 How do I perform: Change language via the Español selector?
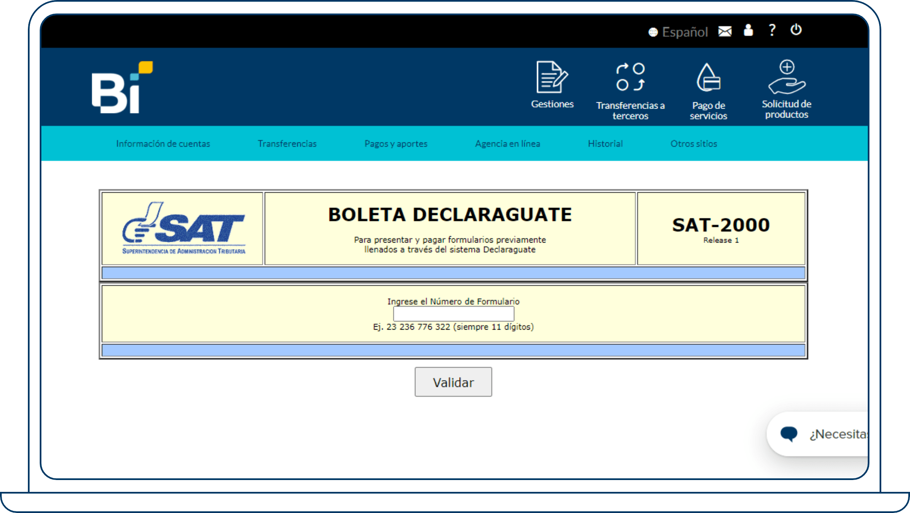point(678,32)
